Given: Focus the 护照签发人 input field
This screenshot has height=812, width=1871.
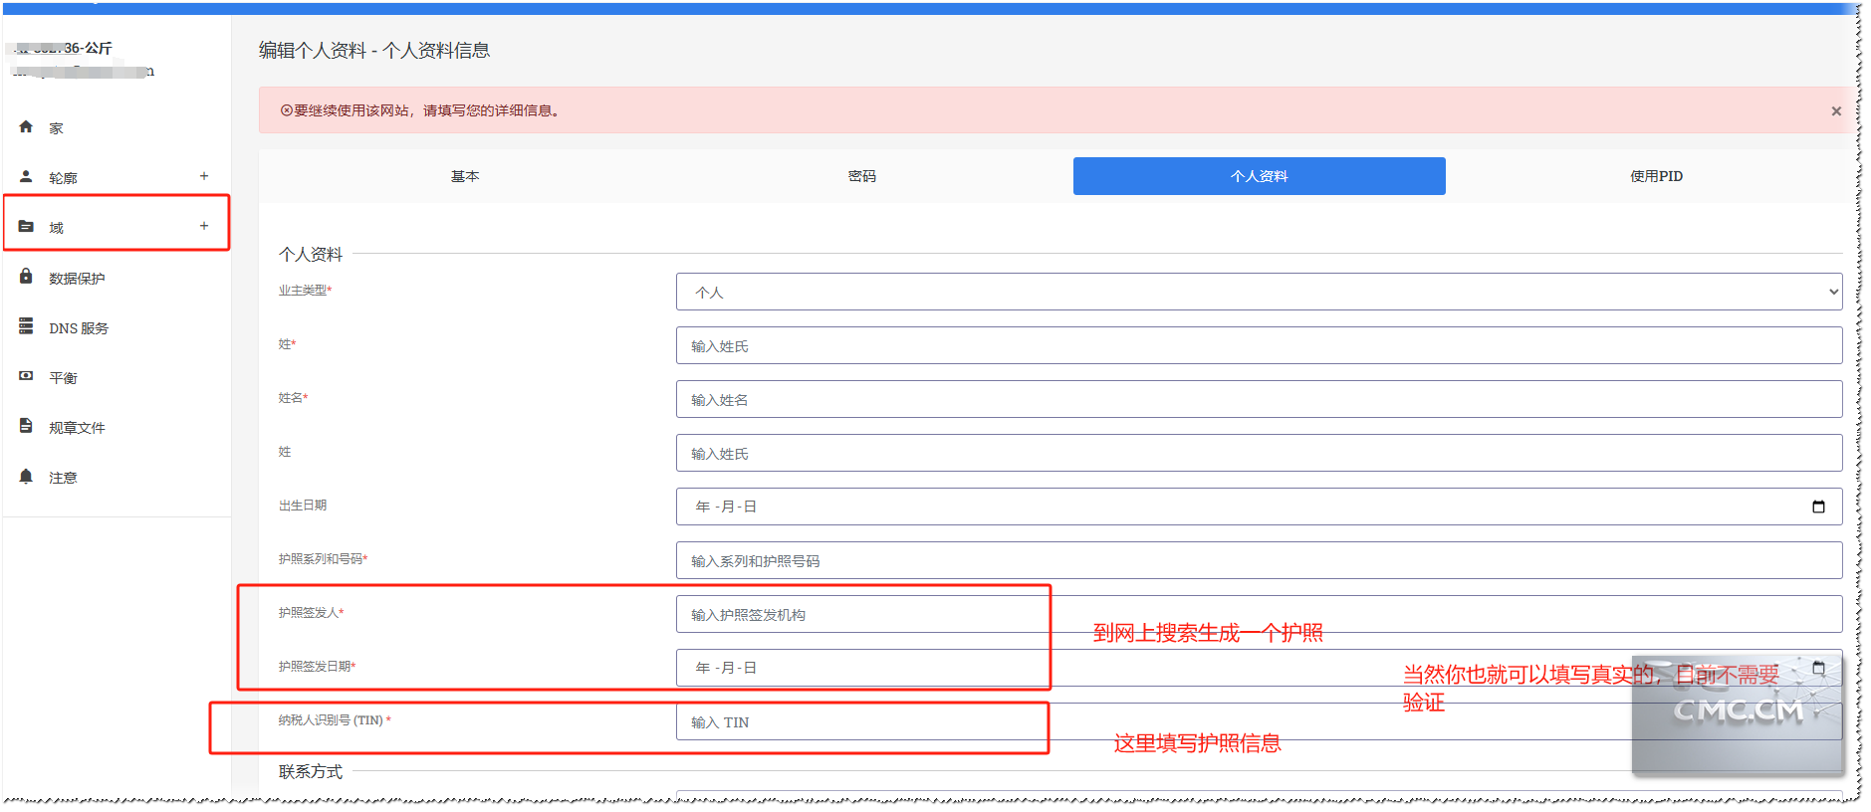Looking at the screenshot, I should point(1259,614).
